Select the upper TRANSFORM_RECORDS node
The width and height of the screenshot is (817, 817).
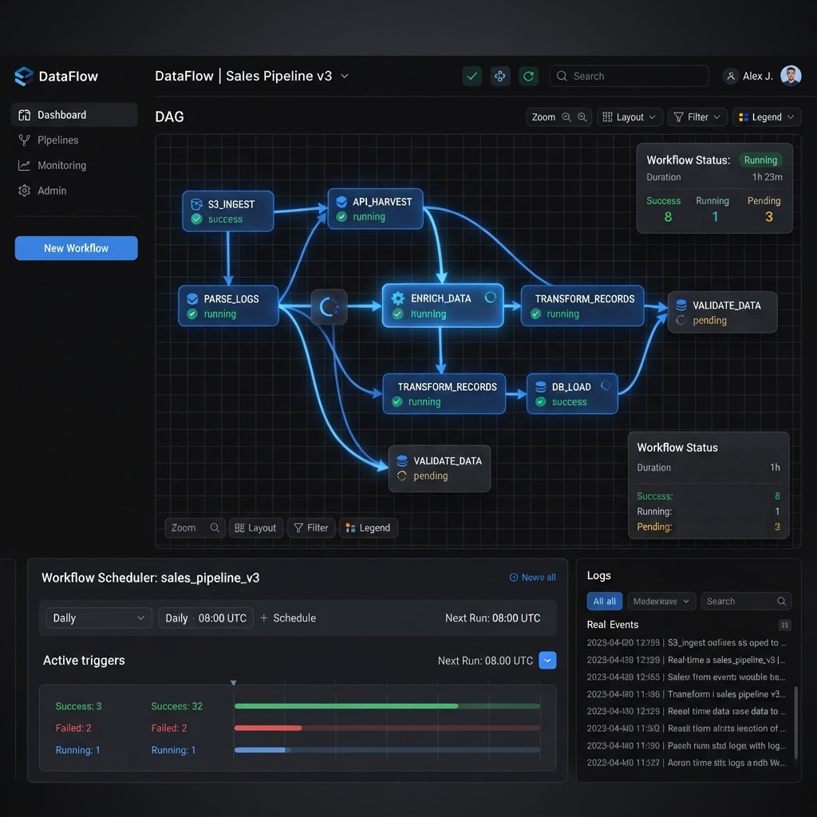click(x=582, y=306)
